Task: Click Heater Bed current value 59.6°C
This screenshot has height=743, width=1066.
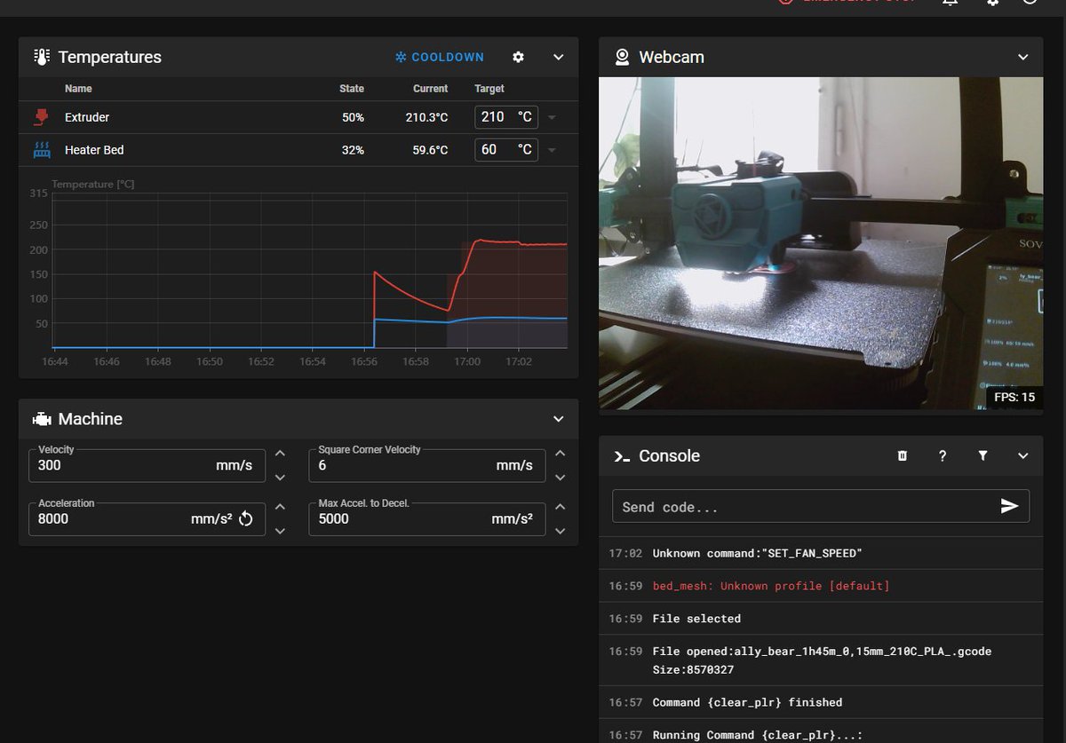Action: click(x=430, y=150)
